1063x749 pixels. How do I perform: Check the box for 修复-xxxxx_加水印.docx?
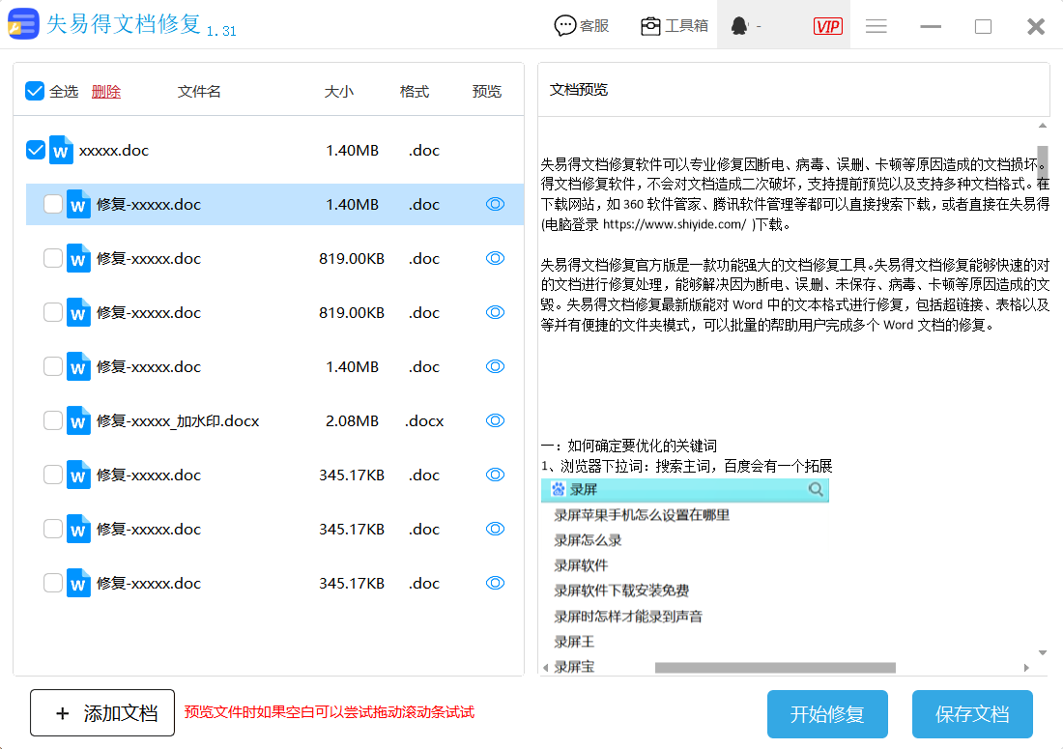(53, 420)
